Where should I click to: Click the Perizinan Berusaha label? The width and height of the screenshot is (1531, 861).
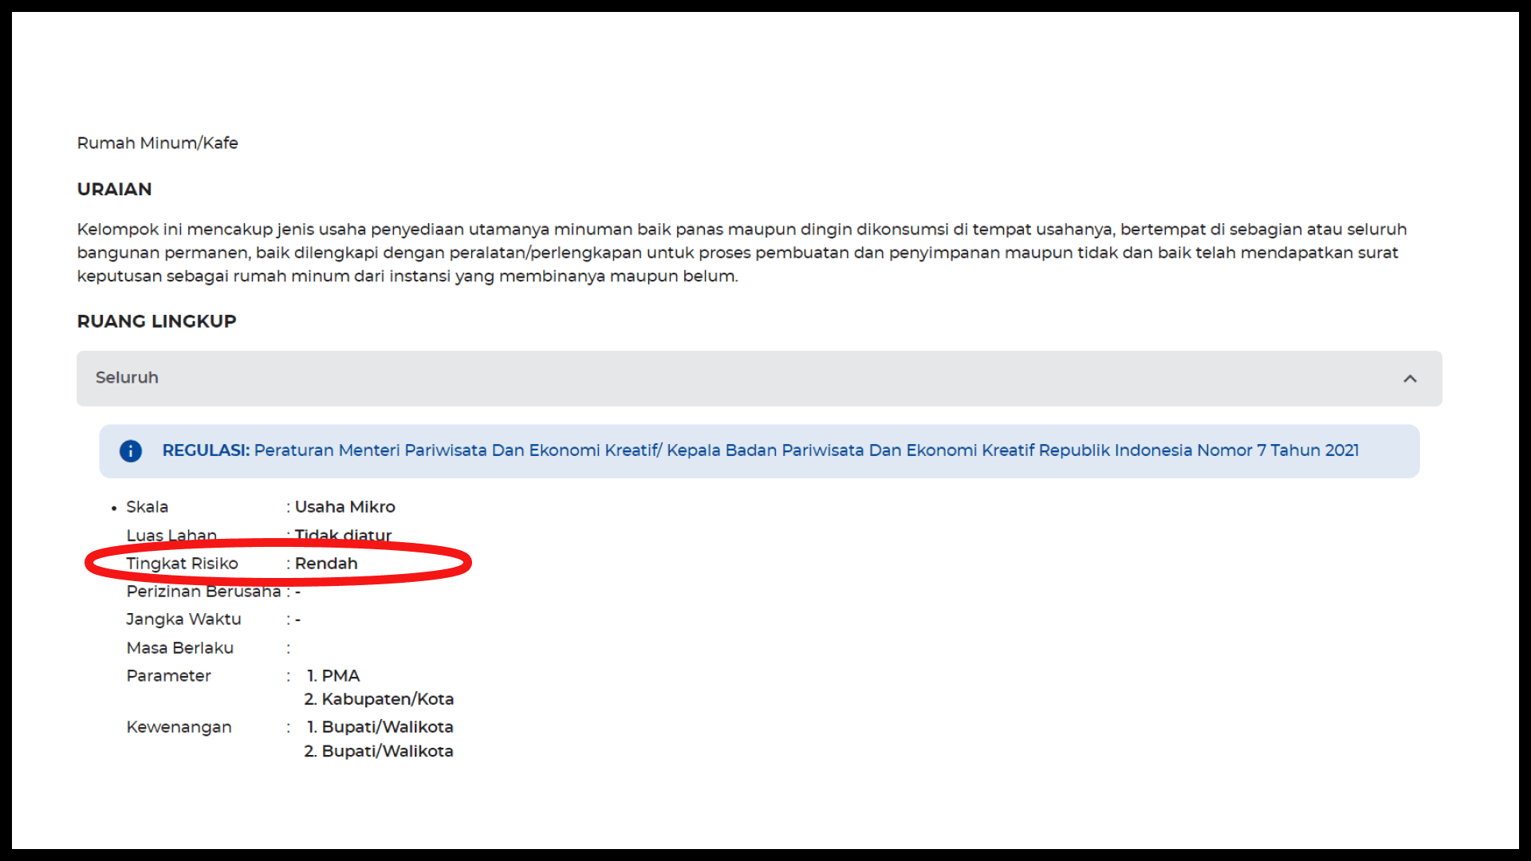203,592
